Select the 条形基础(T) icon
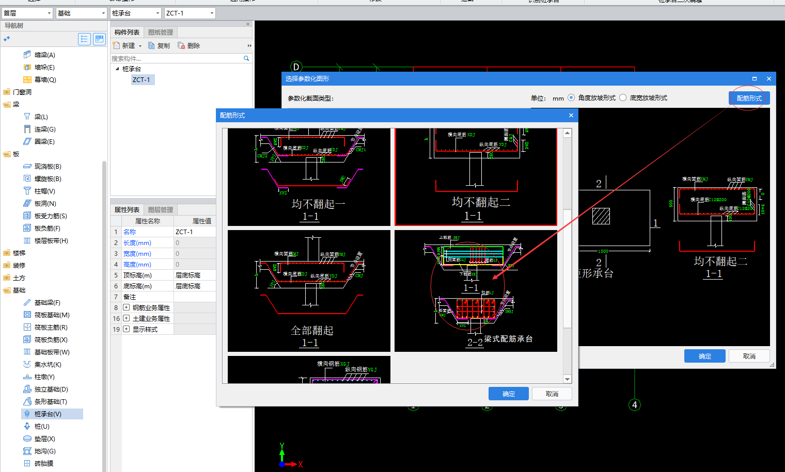Viewport: 785px width, 472px height. pos(27,401)
